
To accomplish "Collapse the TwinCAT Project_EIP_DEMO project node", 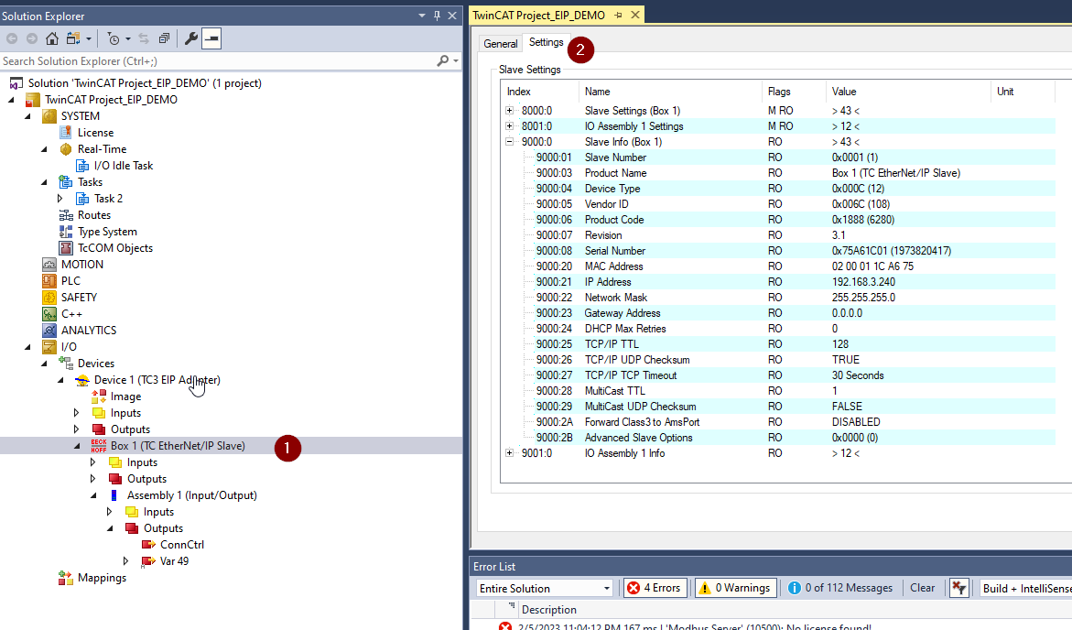I will (12, 100).
